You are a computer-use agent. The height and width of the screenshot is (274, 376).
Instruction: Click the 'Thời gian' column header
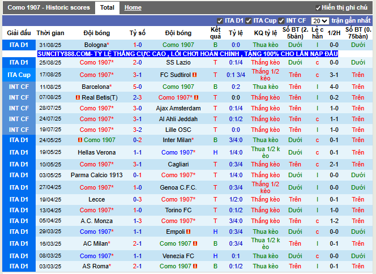(50, 33)
